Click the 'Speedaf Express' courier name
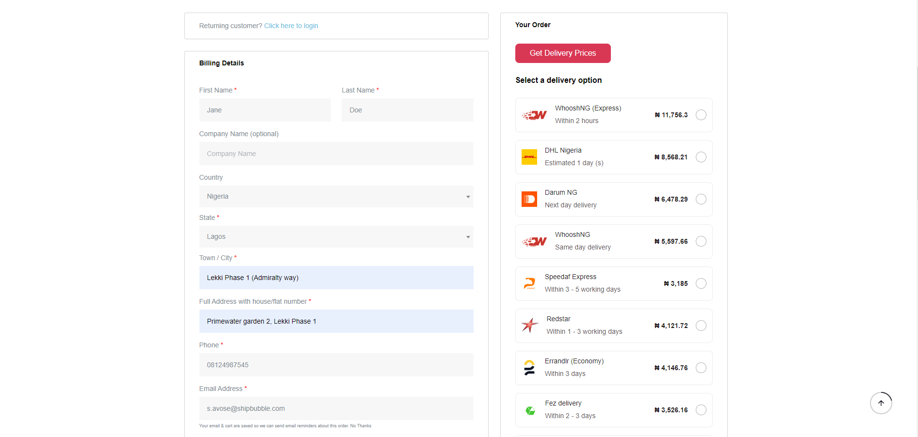The width and height of the screenshot is (918, 437). point(571,277)
